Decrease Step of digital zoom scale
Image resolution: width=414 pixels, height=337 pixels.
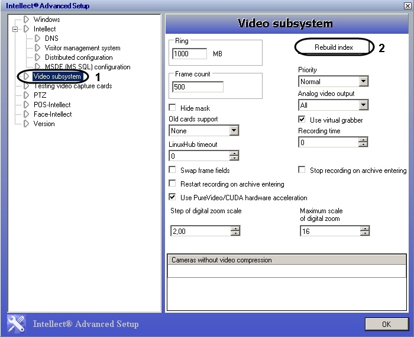(x=235, y=233)
